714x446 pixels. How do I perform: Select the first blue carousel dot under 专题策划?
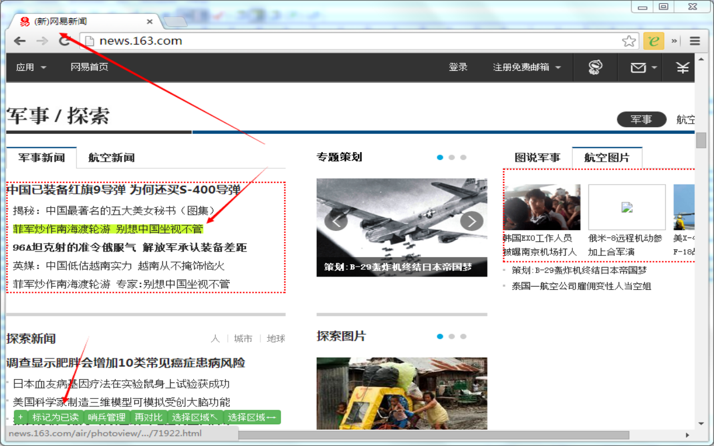pyautogui.click(x=440, y=157)
